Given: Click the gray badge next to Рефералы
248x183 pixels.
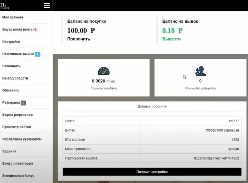Looking at the screenshot, I should pos(23,103).
